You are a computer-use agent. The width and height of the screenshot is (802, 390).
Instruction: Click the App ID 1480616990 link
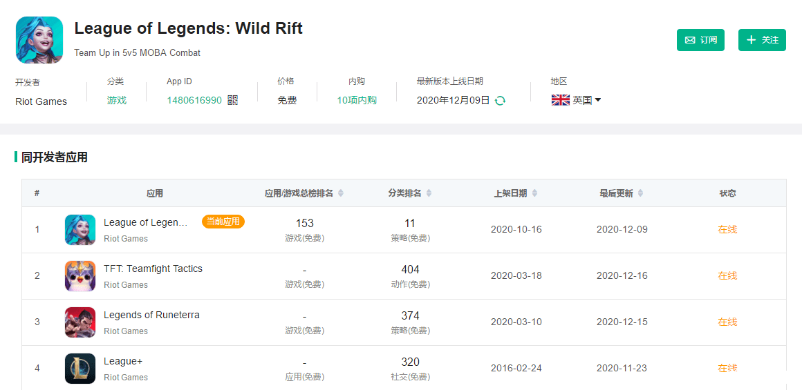point(194,101)
